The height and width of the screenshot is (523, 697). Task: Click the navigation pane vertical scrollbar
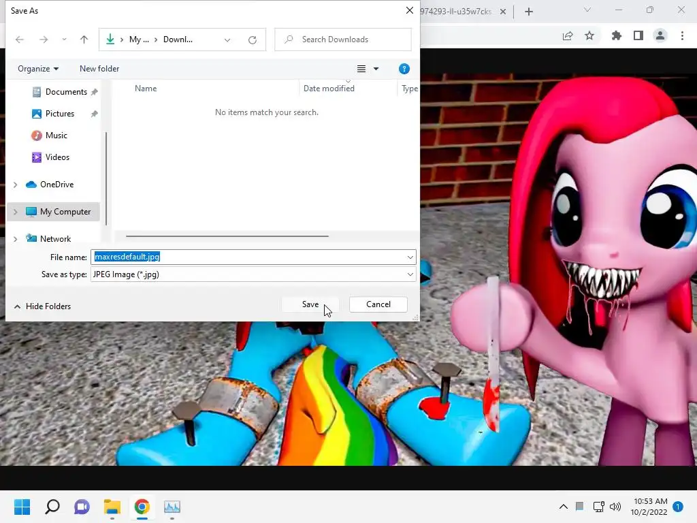(106, 178)
